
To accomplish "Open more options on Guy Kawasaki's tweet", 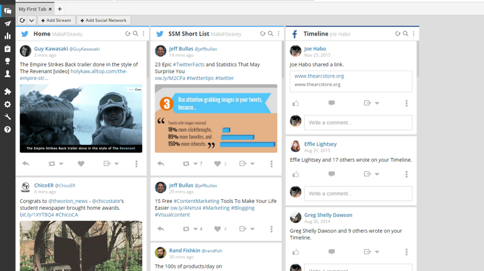I will point(136,164).
